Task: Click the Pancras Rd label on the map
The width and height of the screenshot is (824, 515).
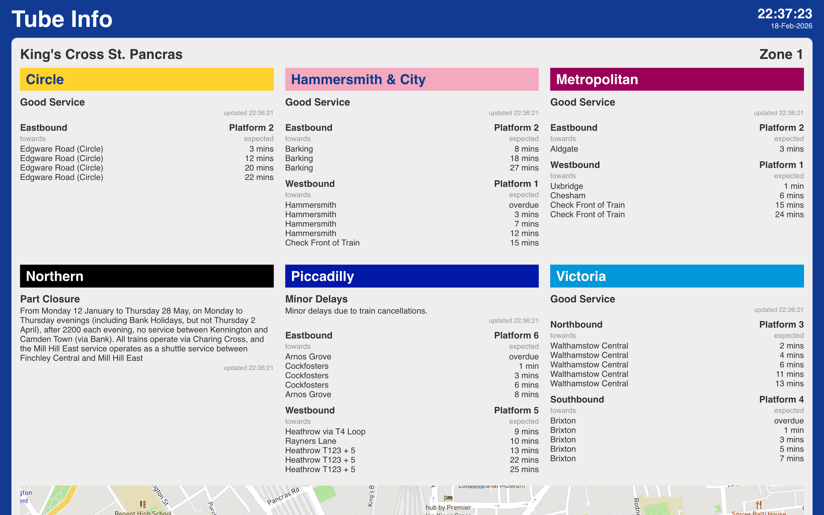Action: tap(284, 496)
